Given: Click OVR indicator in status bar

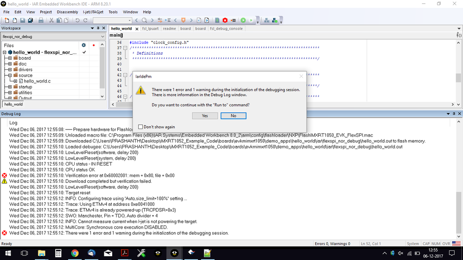Looking at the screenshot, I should click(446, 243).
